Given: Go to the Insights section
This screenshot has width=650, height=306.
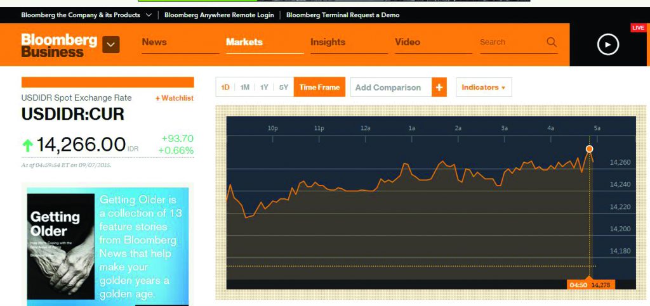Looking at the screenshot, I should [328, 42].
